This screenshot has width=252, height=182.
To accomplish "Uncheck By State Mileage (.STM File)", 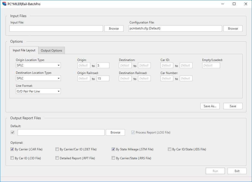I will pos(113,149).
